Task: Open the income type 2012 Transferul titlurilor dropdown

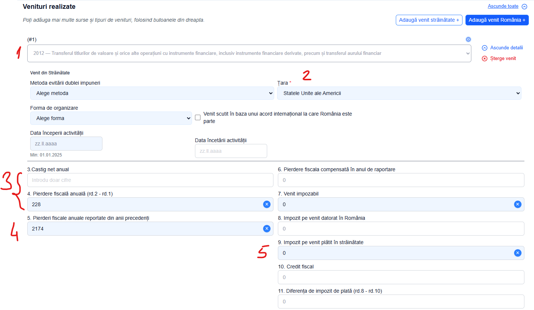Action: coord(249,53)
